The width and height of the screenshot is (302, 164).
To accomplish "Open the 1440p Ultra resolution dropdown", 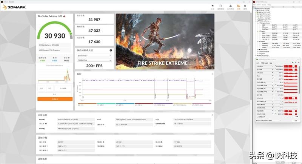I will (94, 60).
